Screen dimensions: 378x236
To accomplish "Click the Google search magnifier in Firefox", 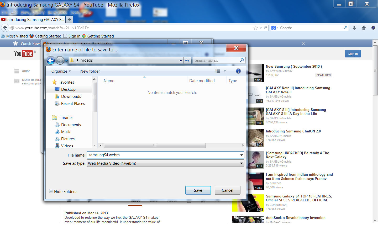I will 345,28.
